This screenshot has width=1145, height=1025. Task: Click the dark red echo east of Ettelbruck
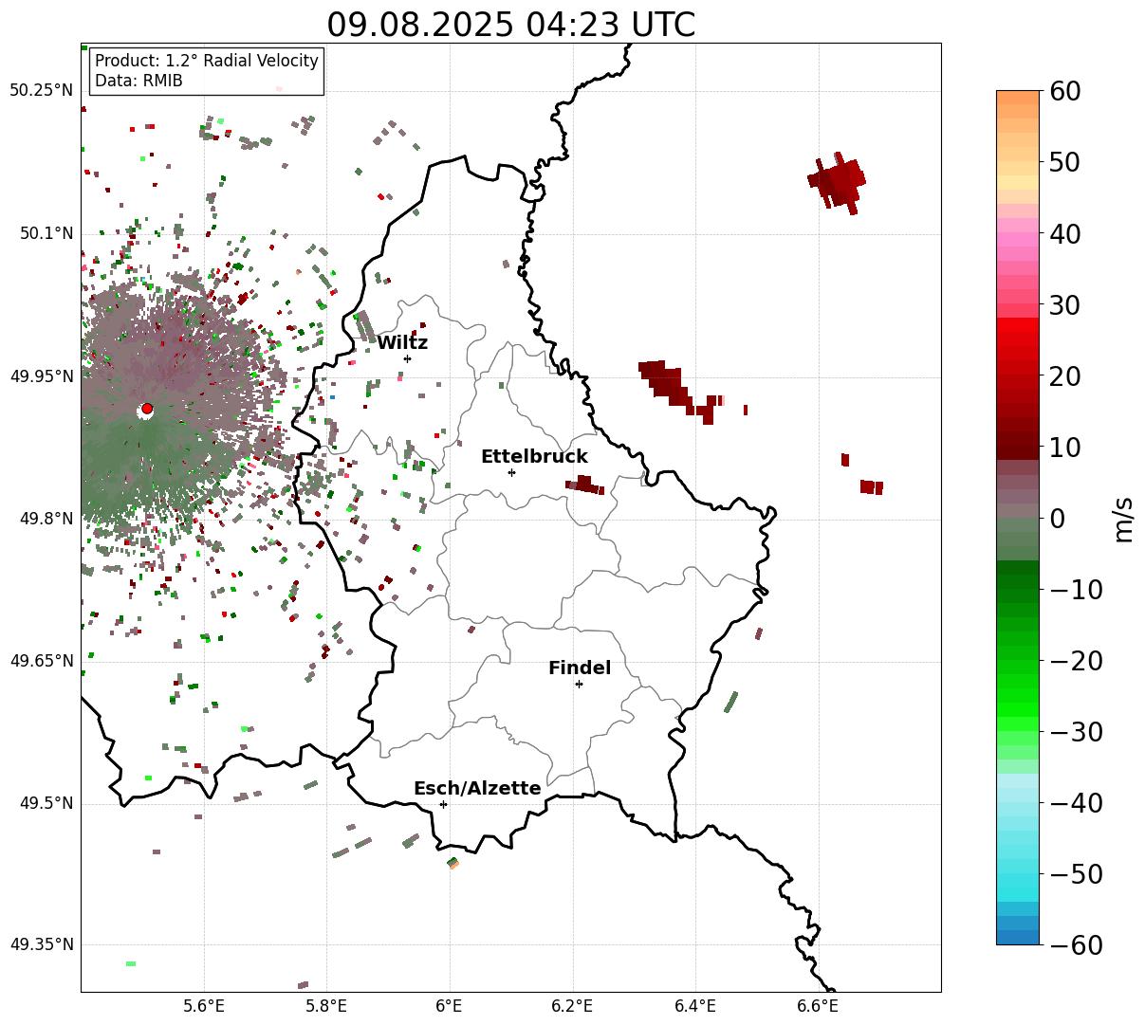click(x=584, y=485)
